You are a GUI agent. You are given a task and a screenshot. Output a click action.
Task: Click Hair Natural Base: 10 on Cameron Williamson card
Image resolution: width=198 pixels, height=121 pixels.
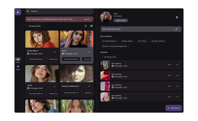tap(71, 93)
